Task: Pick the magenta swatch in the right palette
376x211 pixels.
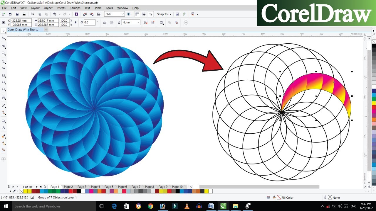Action: [x=374, y=111]
